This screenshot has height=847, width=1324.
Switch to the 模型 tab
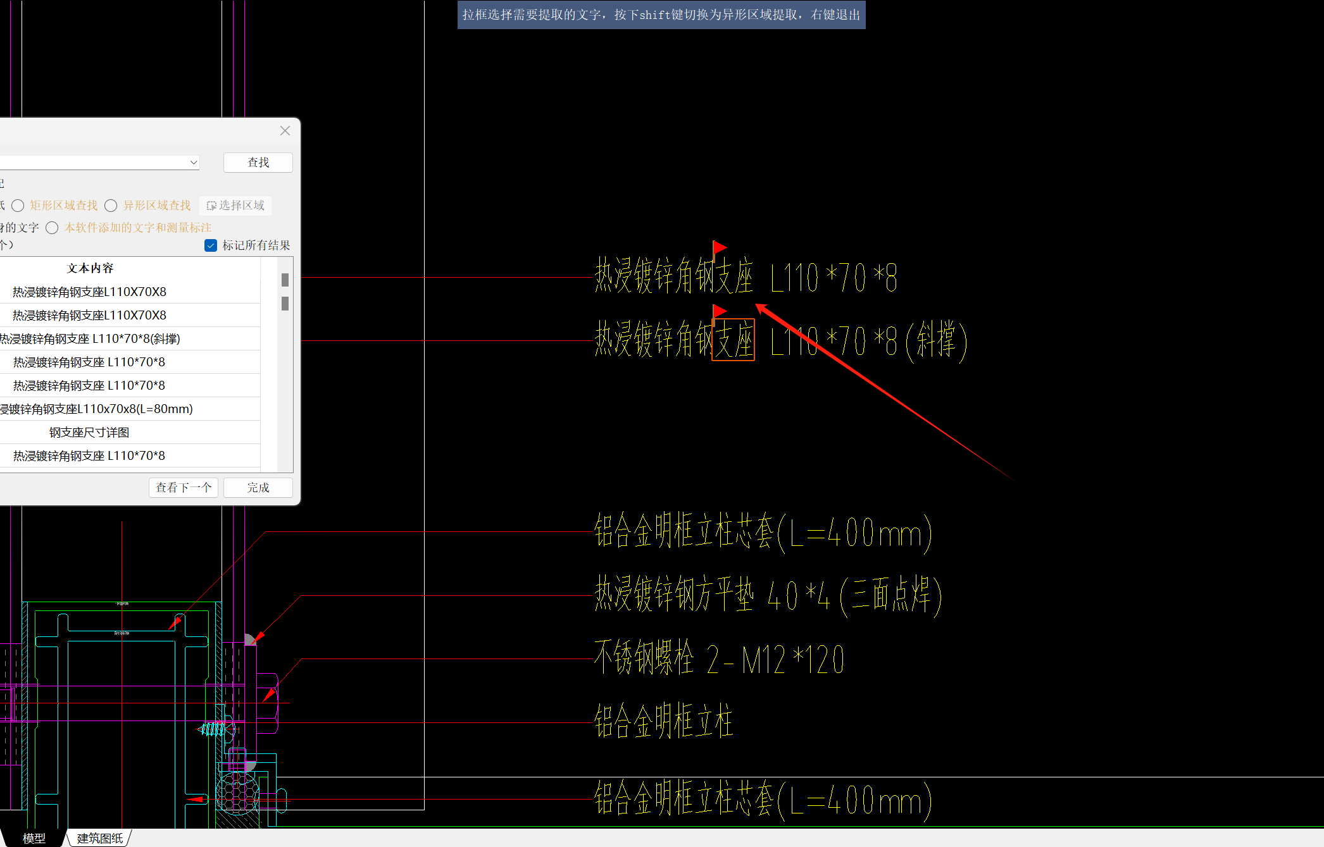coord(34,838)
